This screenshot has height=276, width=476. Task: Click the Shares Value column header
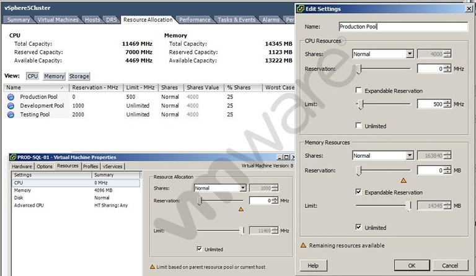(203, 87)
